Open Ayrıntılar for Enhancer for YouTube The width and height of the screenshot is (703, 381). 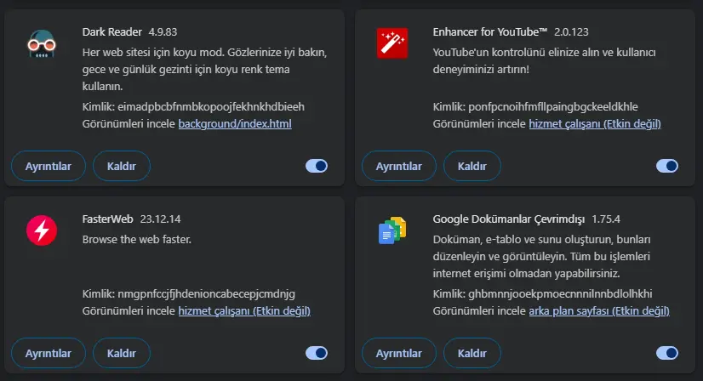click(x=399, y=166)
